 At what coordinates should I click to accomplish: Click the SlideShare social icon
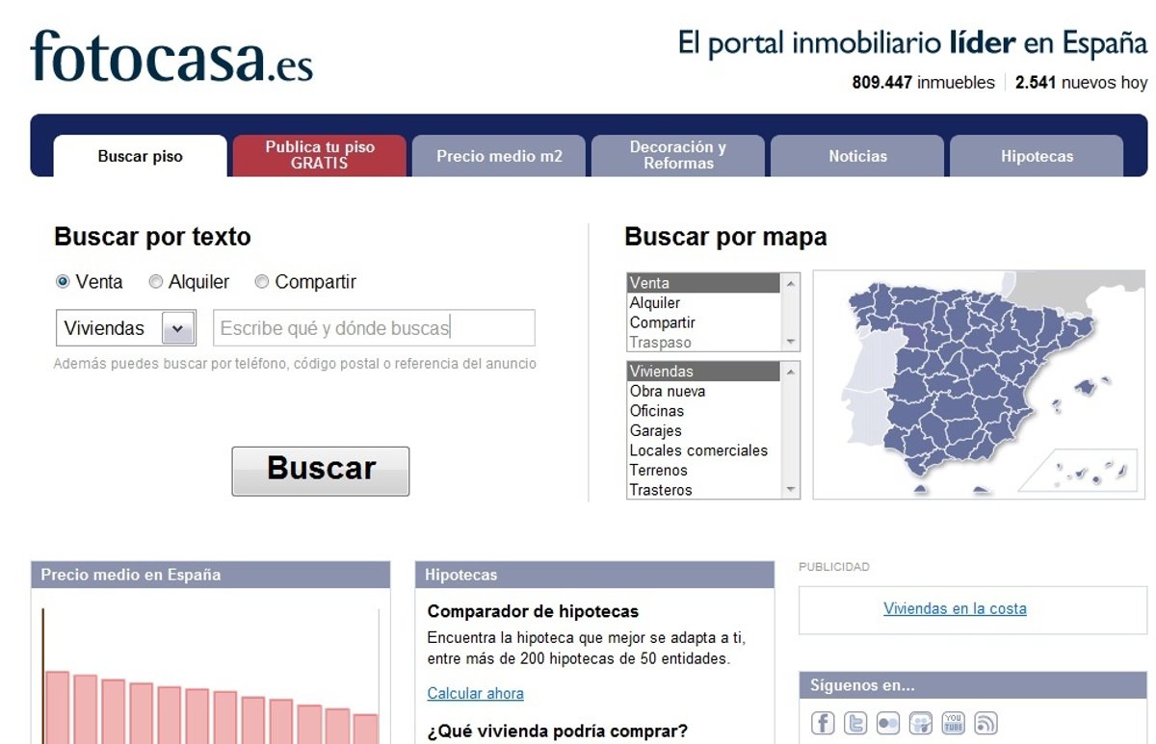pyautogui.click(x=921, y=723)
